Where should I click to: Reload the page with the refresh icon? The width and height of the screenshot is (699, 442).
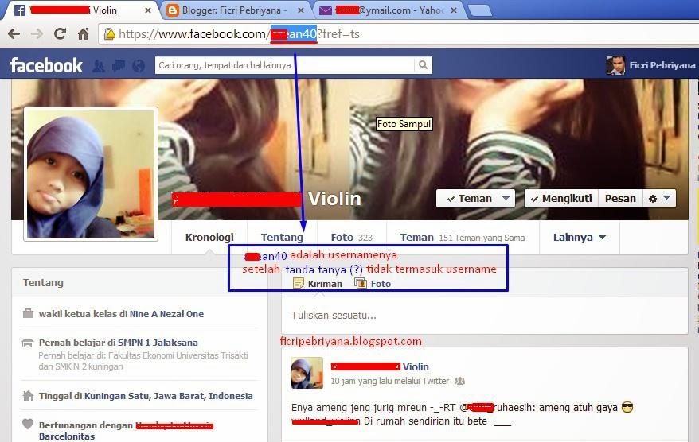tap(61, 34)
